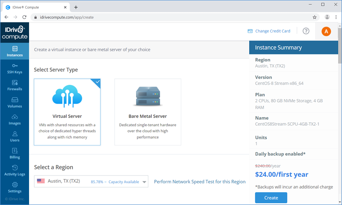Open the user avatar 'A' menu

coord(326,31)
